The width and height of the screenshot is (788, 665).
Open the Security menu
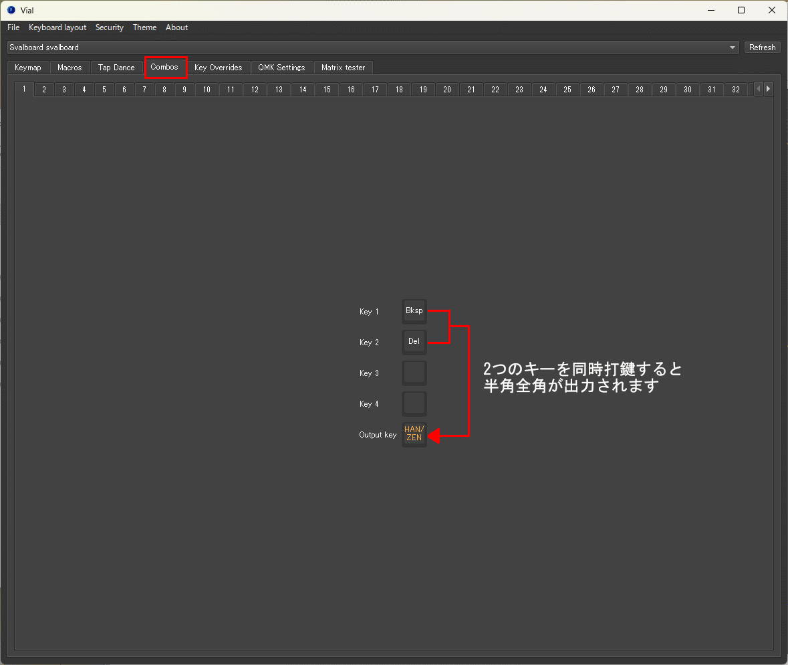(110, 27)
